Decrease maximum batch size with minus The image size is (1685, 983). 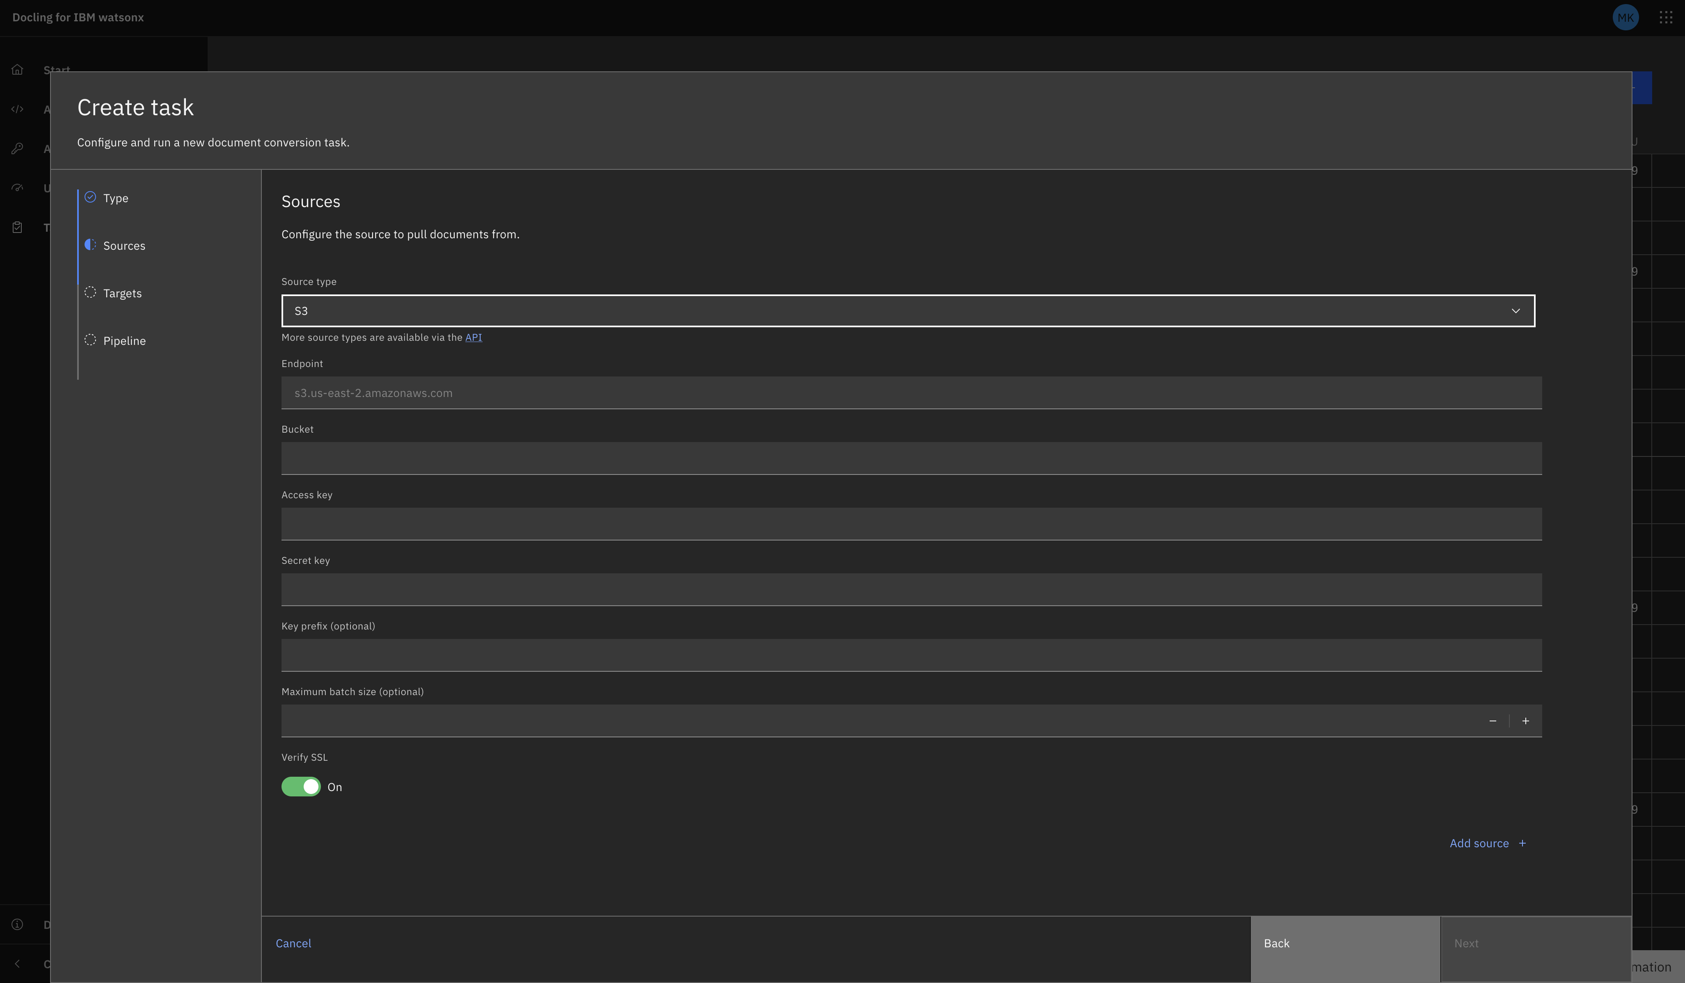click(x=1493, y=721)
